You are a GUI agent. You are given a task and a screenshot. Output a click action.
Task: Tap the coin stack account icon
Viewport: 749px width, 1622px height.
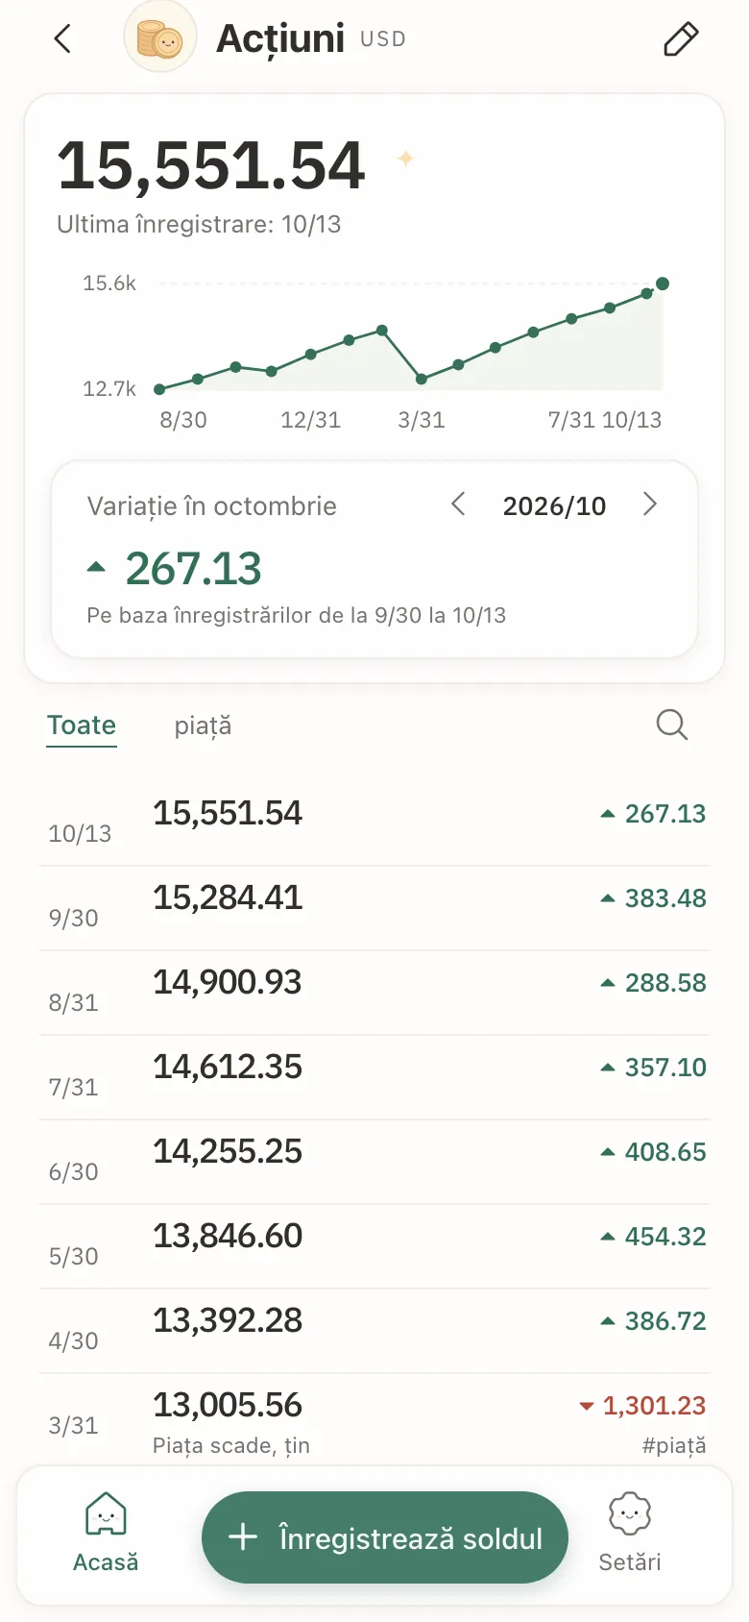click(160, 38)
